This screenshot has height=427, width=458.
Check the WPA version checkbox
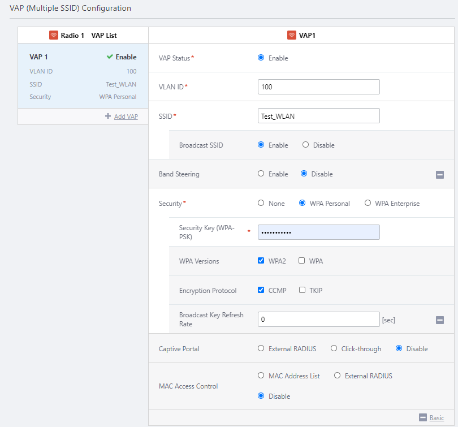(302, 261)
